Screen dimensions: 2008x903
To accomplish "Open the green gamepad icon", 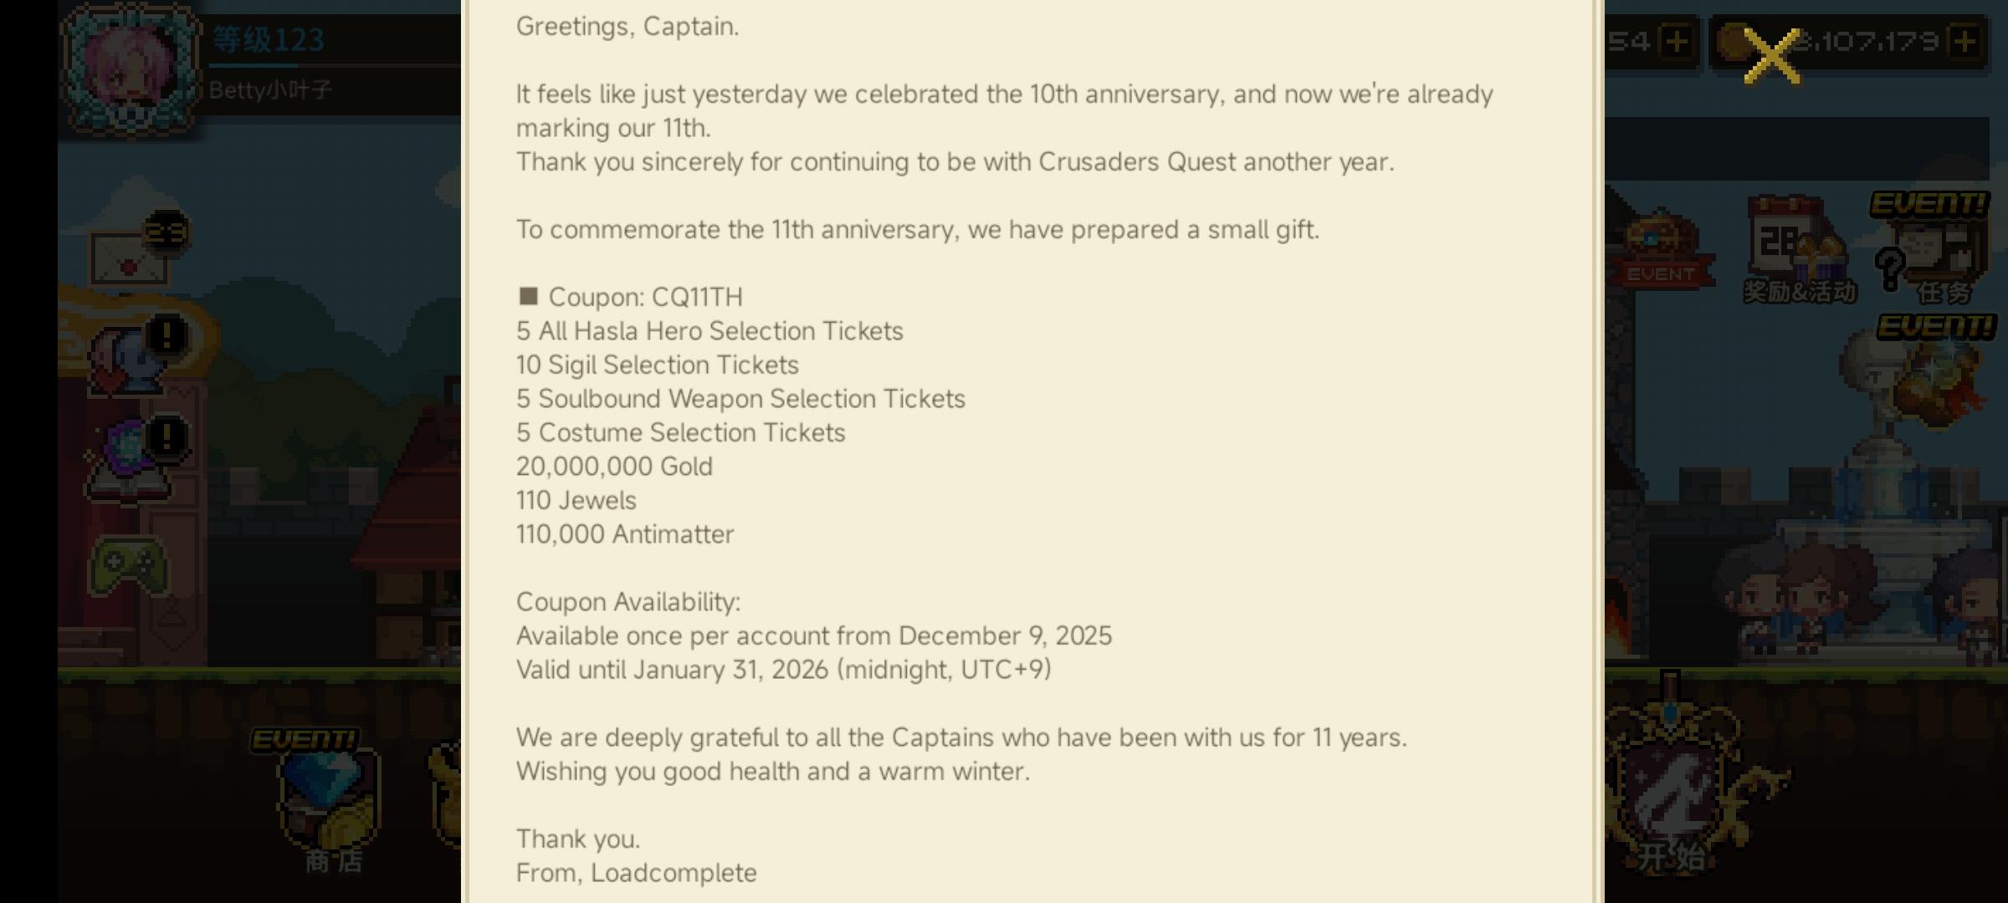I will [x=130, y=567].
